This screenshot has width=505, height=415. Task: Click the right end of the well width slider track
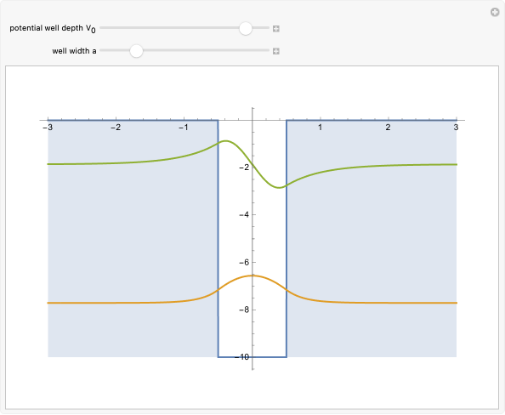(x=267, y=50)
